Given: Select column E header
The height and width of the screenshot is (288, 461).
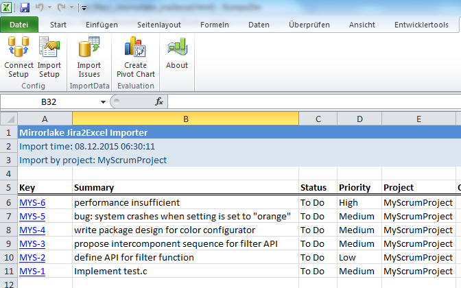Looking at the screenshot, I should point(418,119).
